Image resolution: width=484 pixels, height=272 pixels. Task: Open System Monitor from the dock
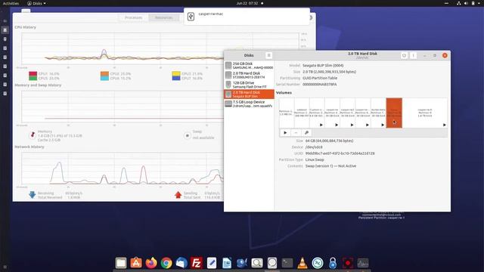[363, 263]
